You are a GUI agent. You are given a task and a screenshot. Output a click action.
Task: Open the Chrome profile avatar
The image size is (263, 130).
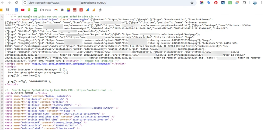click(255, 3)
